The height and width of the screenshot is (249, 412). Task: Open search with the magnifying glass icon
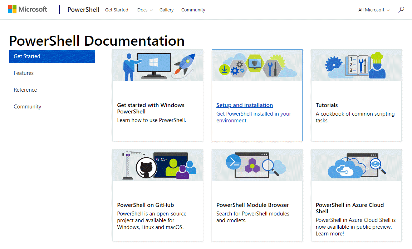[401, 10]
